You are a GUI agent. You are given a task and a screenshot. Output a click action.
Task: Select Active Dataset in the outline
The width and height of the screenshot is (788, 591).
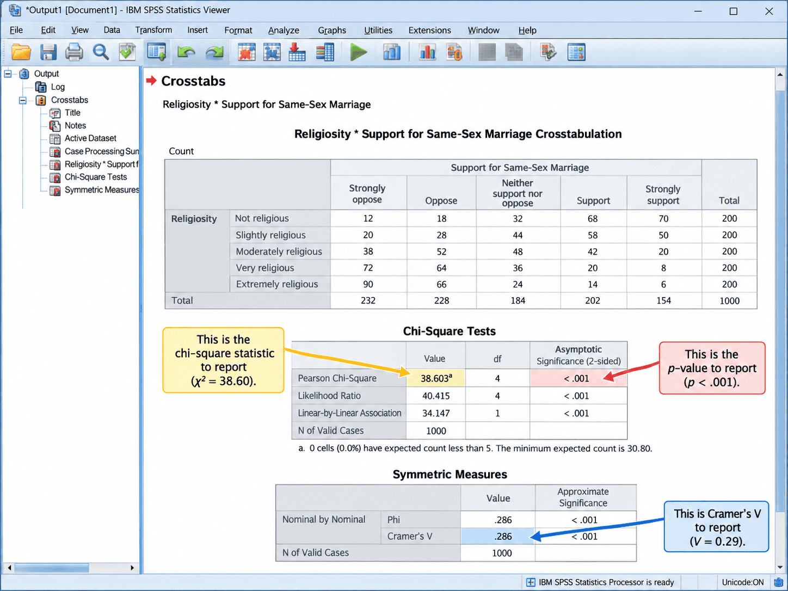[x=90, y=138]
